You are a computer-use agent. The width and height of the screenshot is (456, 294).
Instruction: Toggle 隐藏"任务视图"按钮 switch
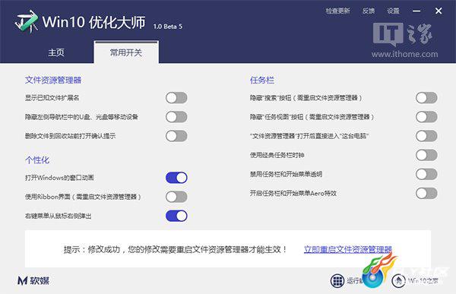pos(426,117)
